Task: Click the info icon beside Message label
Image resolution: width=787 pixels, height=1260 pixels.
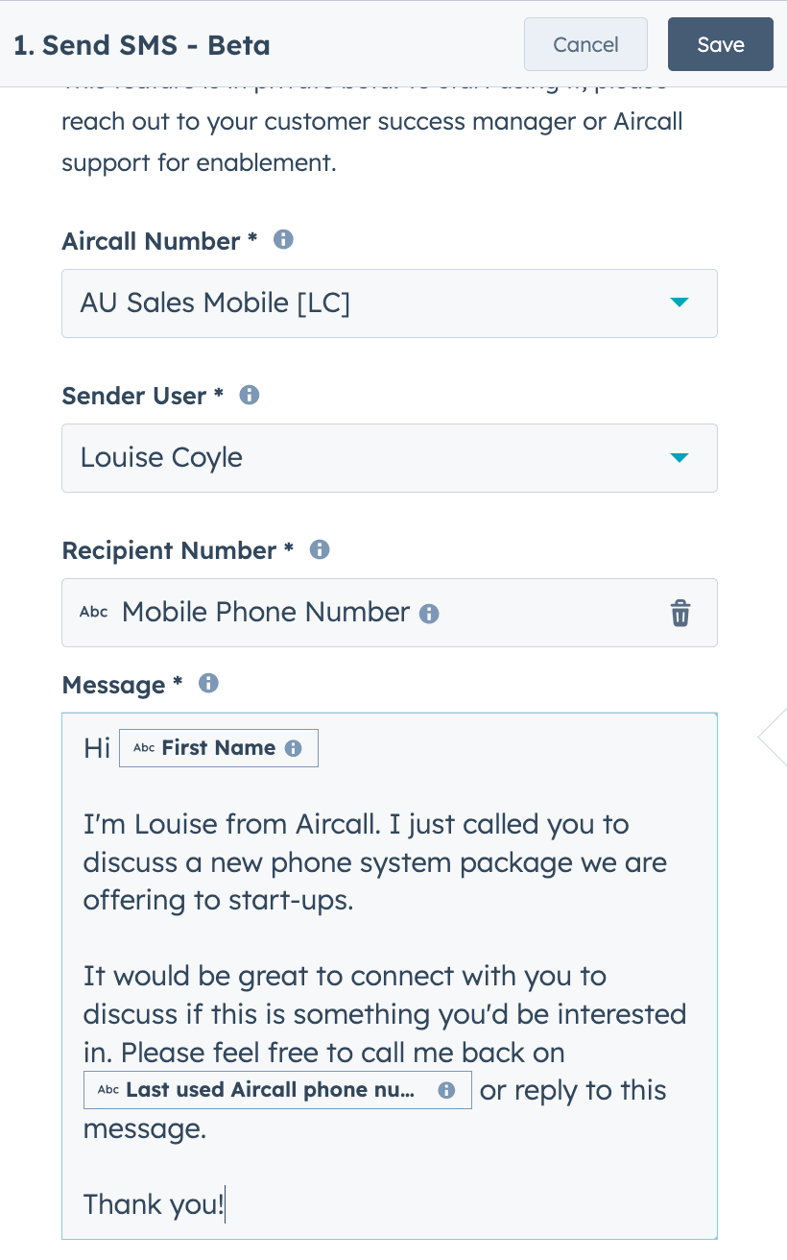Action: (208, 683)
